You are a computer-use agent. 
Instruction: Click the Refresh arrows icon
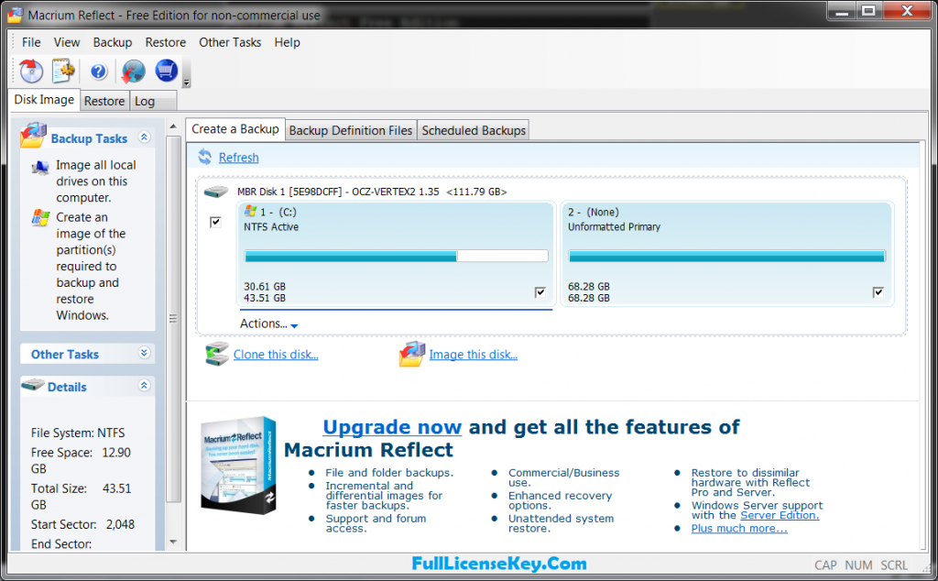coord(204,157)
